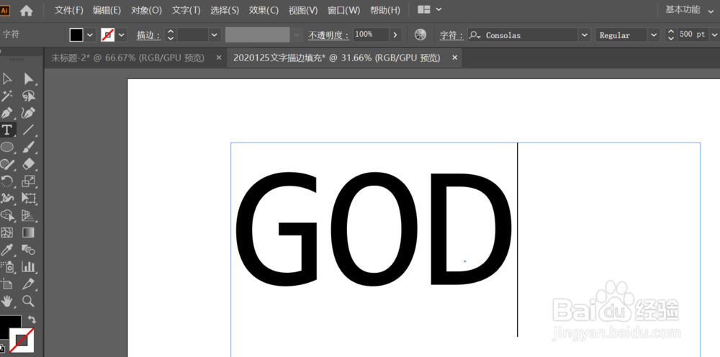720x357 pixels.
Task: Open the stroke weight dropdown
Action: point(215,35)
